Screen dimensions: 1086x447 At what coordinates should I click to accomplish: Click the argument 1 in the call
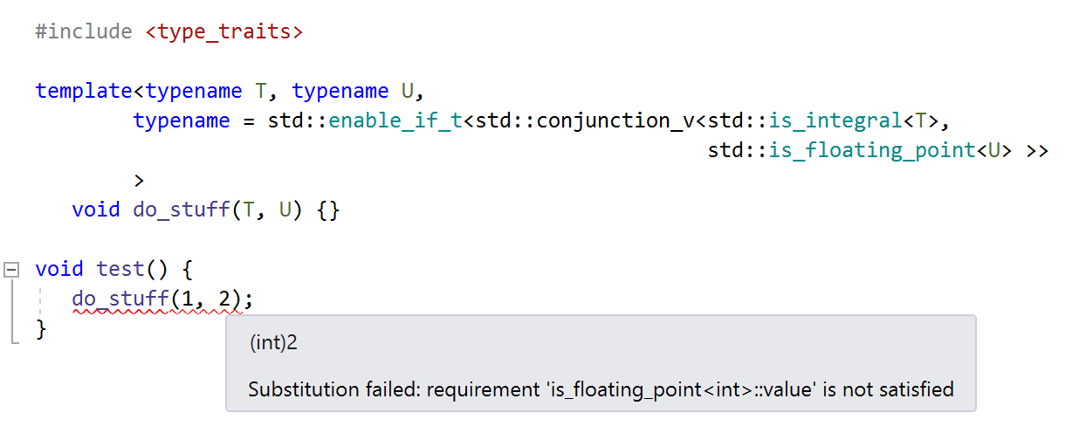(188, 299)
